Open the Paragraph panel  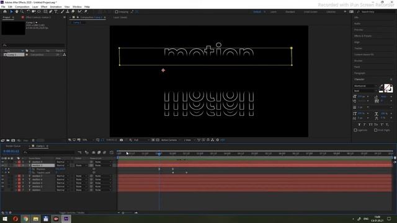coord(360,73)
